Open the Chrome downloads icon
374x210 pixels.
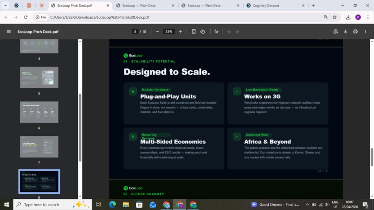348,17
